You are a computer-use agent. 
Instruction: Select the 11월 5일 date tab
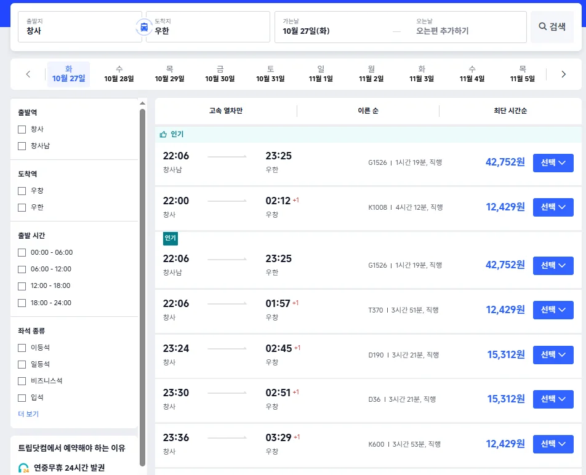[523, 74]
